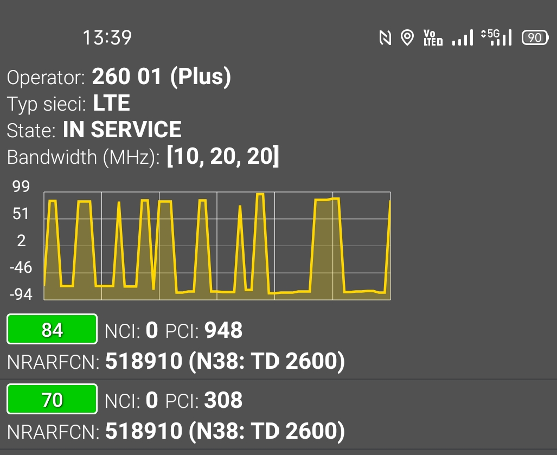Tap the first signal strength bars icon
The image size is (557, 455).
pos(463,38)
